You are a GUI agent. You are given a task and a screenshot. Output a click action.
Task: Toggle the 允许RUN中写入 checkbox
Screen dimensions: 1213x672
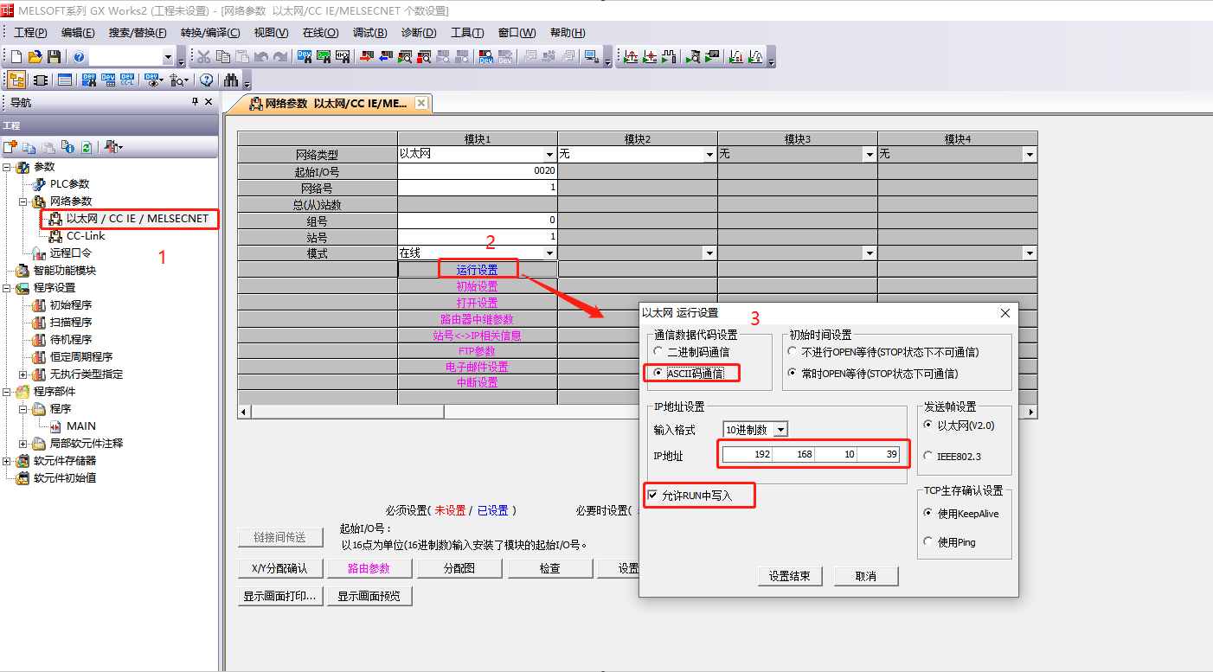tap(653, 496)
